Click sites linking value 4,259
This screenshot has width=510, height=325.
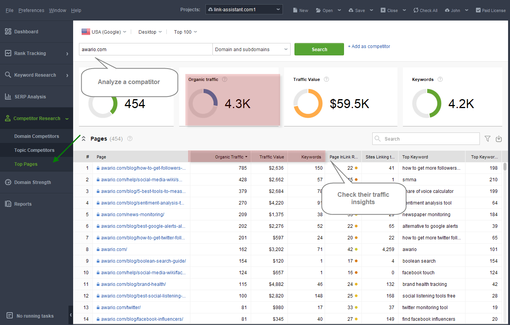click(388, 249)
